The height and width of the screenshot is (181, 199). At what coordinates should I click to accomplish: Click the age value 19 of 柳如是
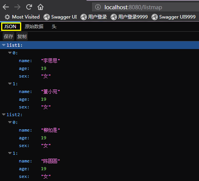tap(44, 138)
